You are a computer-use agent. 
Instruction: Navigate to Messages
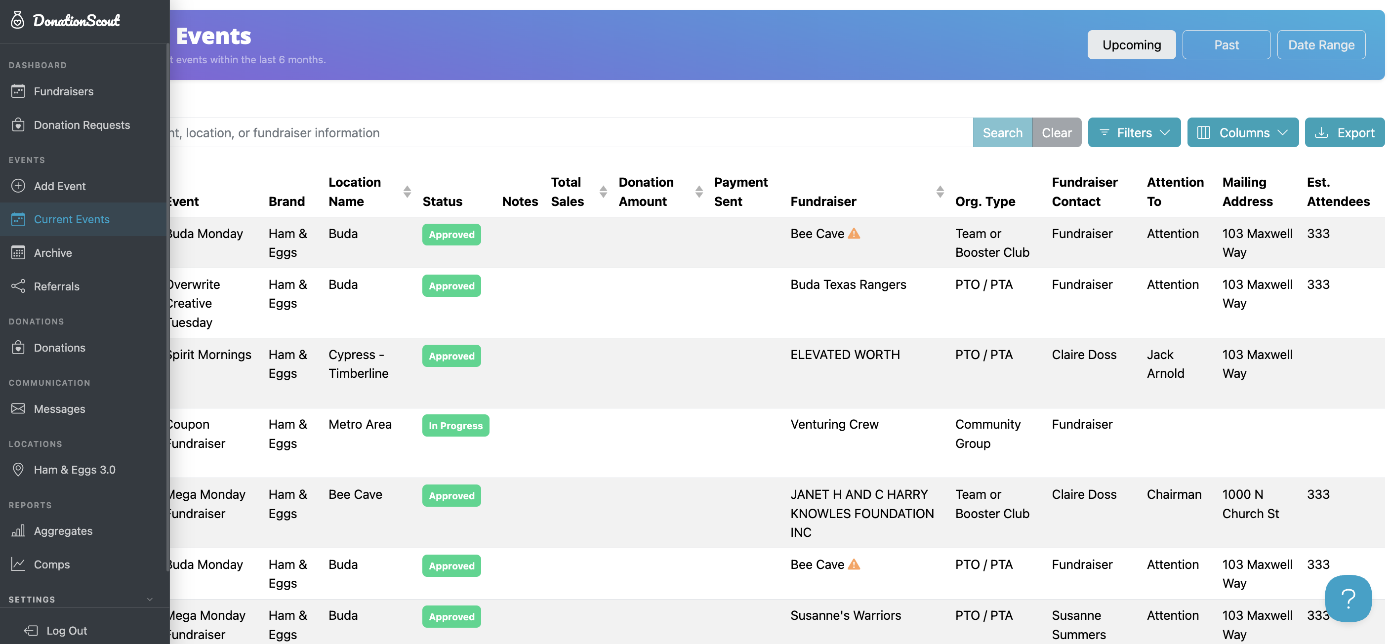tap(59, 408)
